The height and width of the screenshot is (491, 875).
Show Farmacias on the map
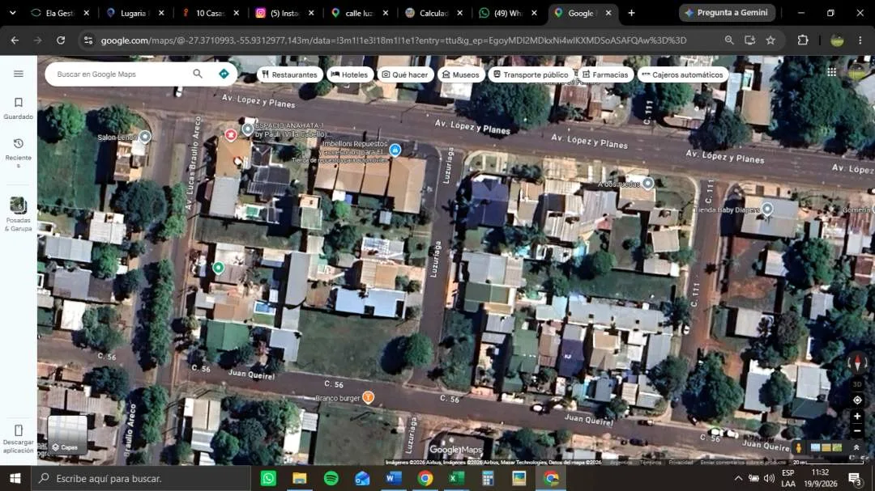tap(605, 74)
